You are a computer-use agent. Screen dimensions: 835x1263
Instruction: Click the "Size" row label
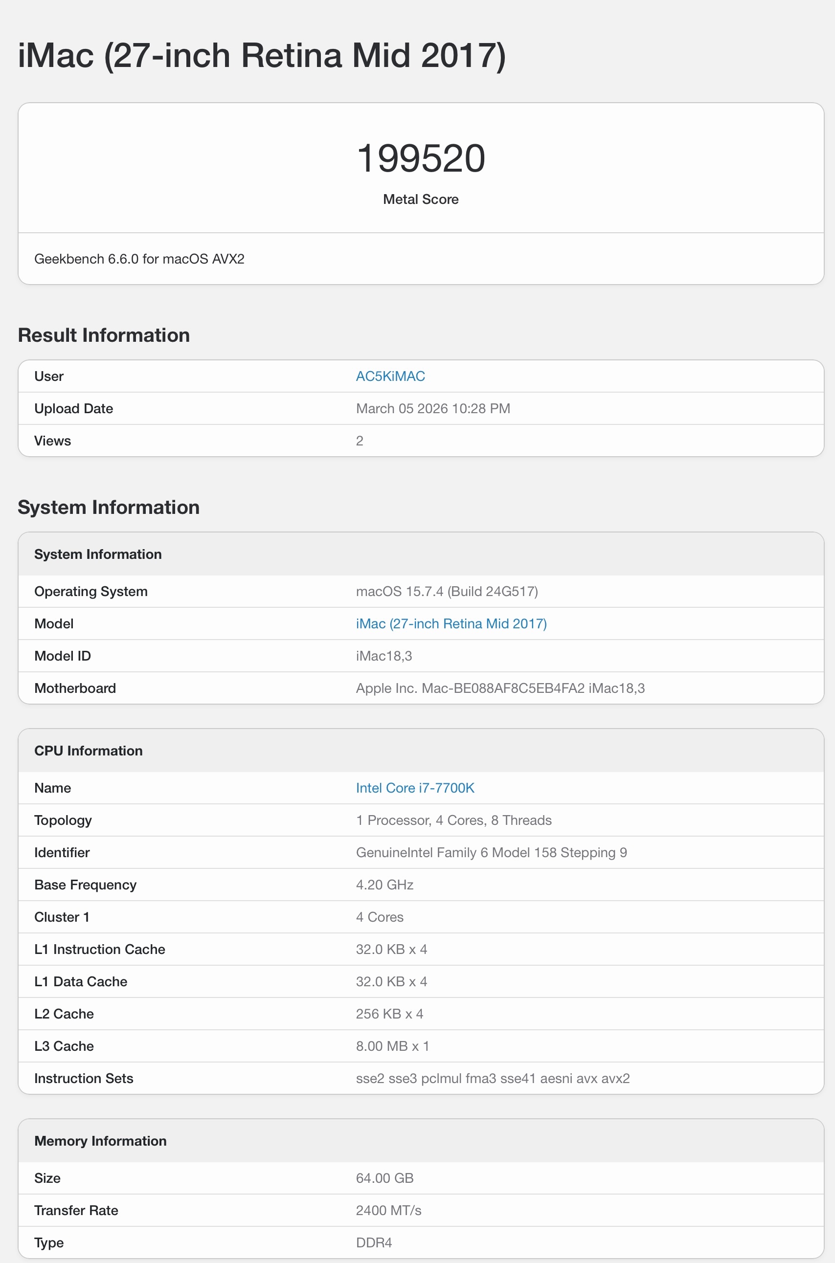pos(47,1178)
